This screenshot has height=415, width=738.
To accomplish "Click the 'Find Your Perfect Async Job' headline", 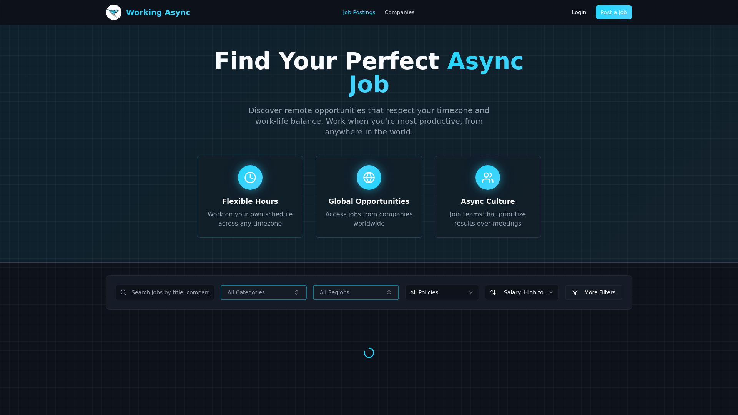I will click(x=369, y=73).
